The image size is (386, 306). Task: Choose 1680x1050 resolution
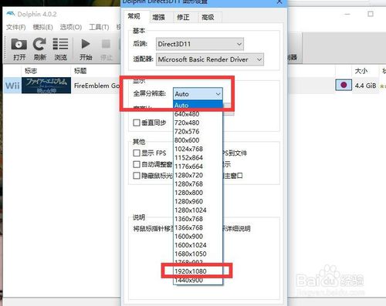198,254
